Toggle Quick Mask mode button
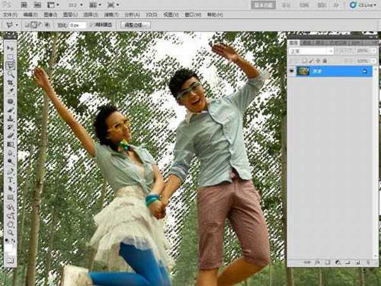This screenshot has width=381, height=286. click(x=11, y=261)
